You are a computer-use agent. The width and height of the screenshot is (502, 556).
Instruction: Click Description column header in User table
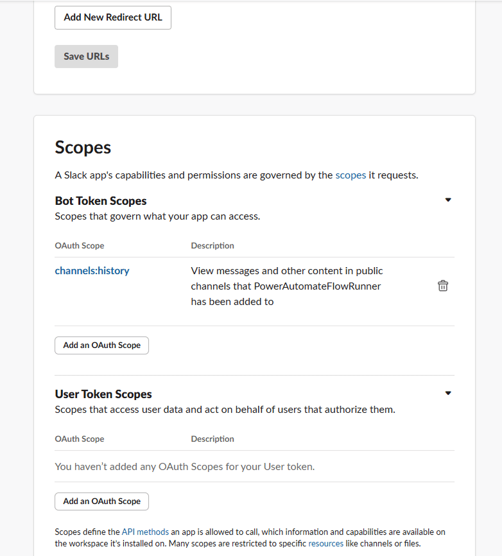pos(212,439)
